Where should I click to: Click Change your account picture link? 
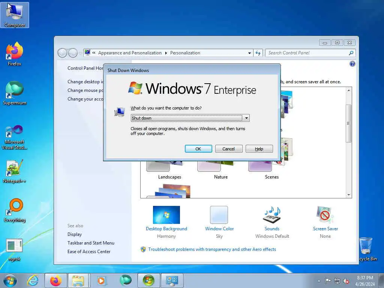tap(85, 99)
